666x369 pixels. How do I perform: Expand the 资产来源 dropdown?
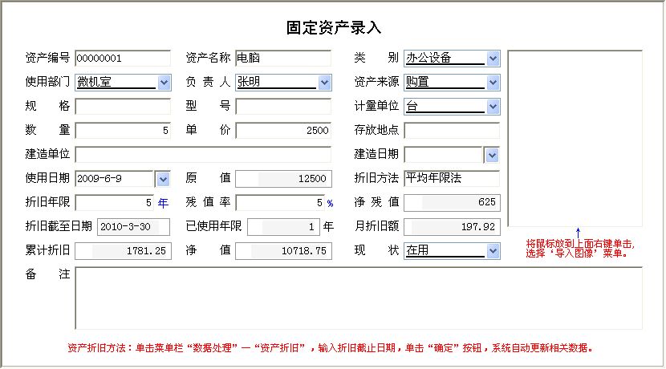[x=493, y=83]
